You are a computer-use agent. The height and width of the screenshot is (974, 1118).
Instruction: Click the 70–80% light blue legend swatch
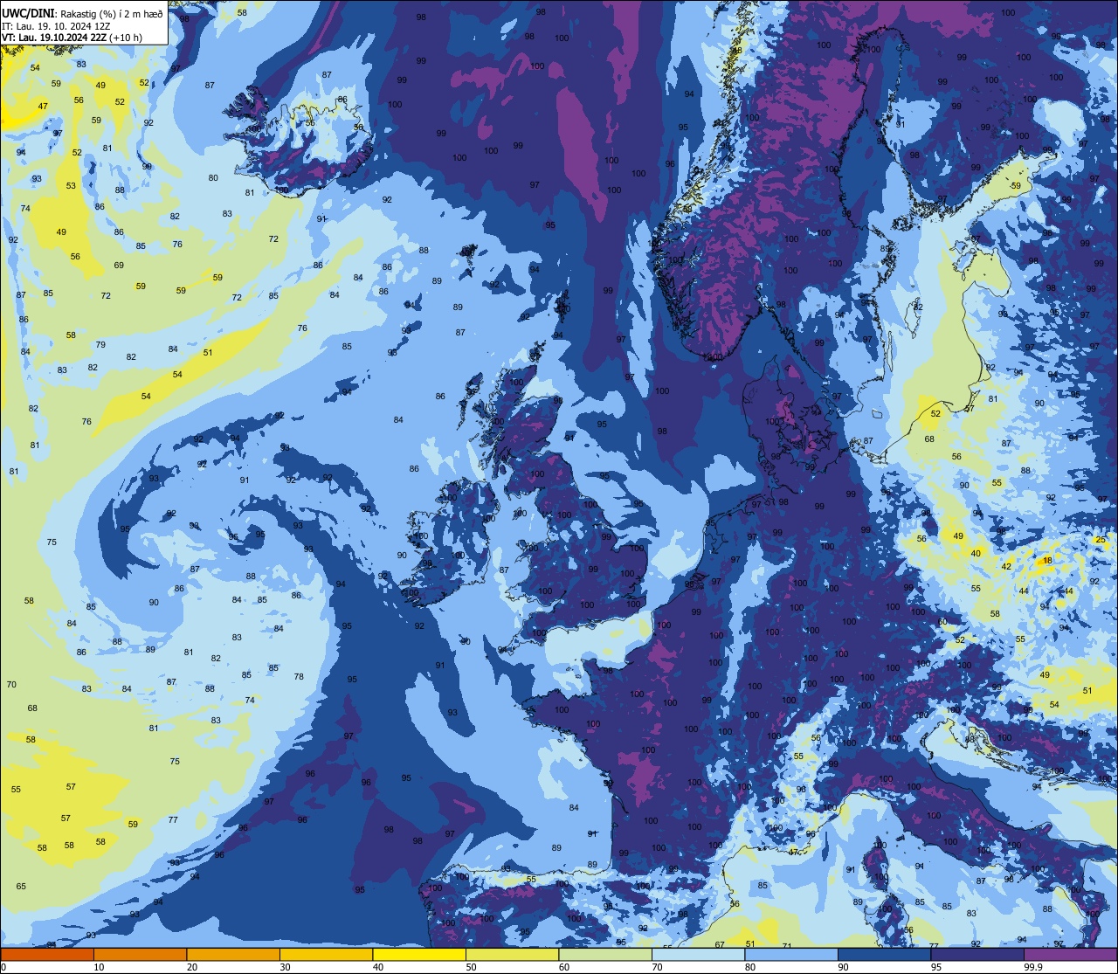[x=698, y=954]
